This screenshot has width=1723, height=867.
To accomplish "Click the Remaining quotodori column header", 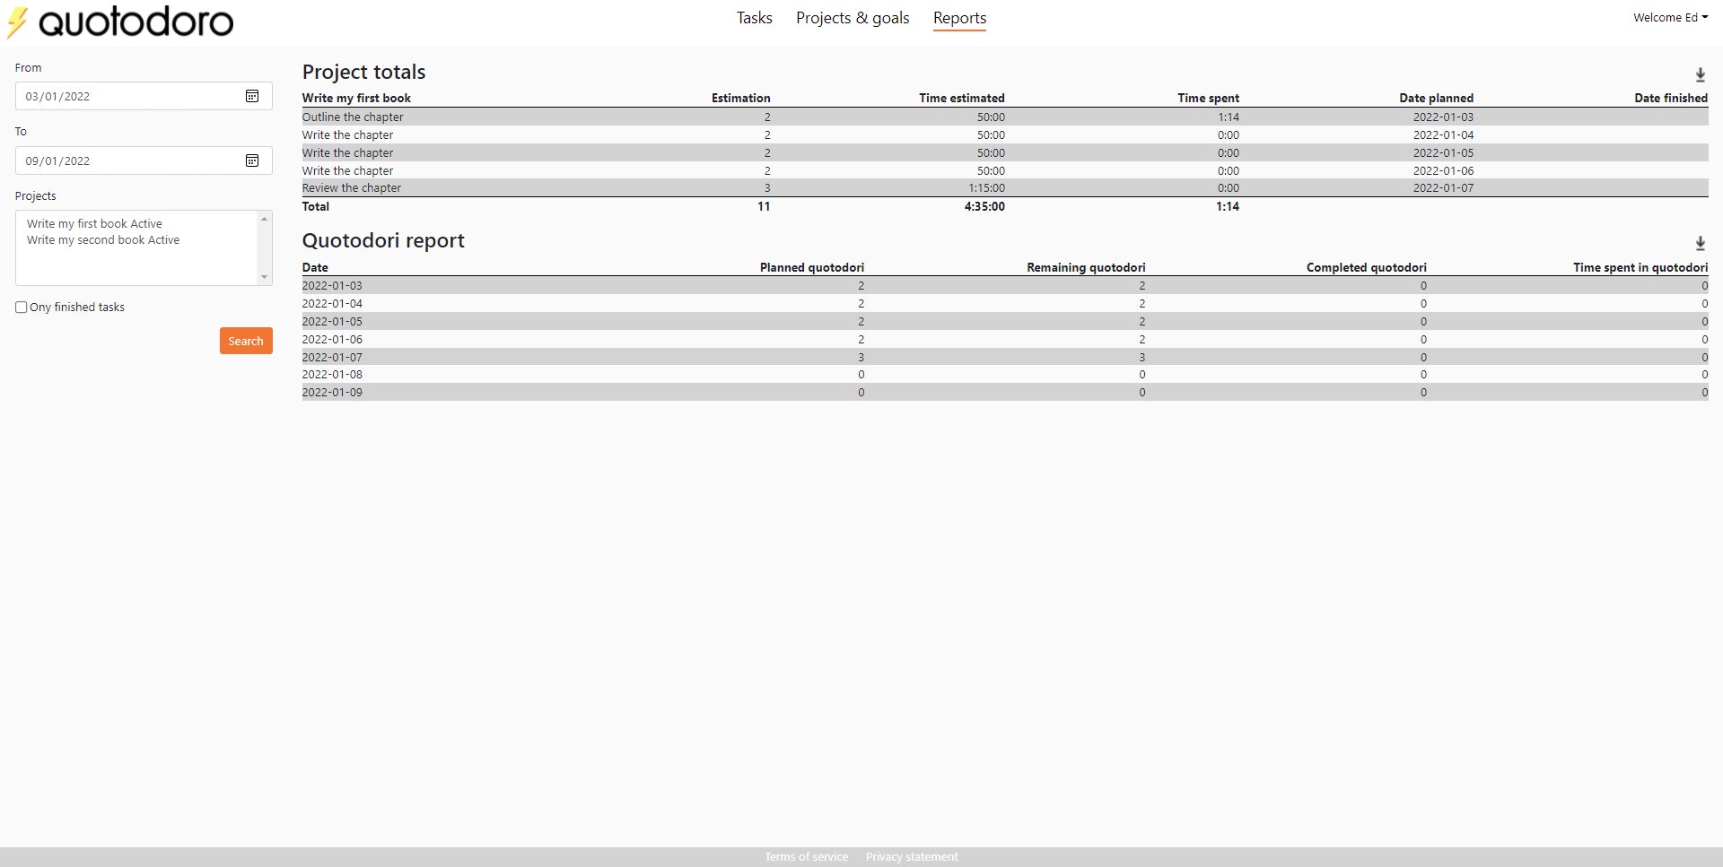I will click(x=1086, y=267).
